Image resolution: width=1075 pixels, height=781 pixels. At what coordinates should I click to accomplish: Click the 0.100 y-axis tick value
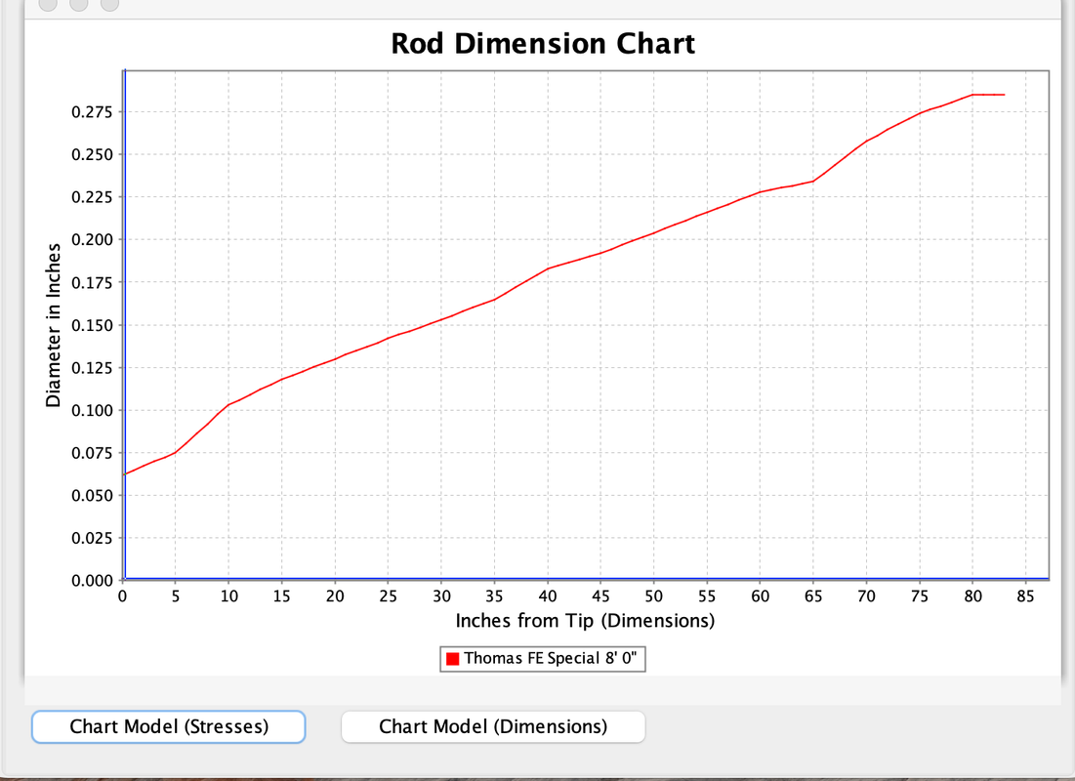coord(92,411)
